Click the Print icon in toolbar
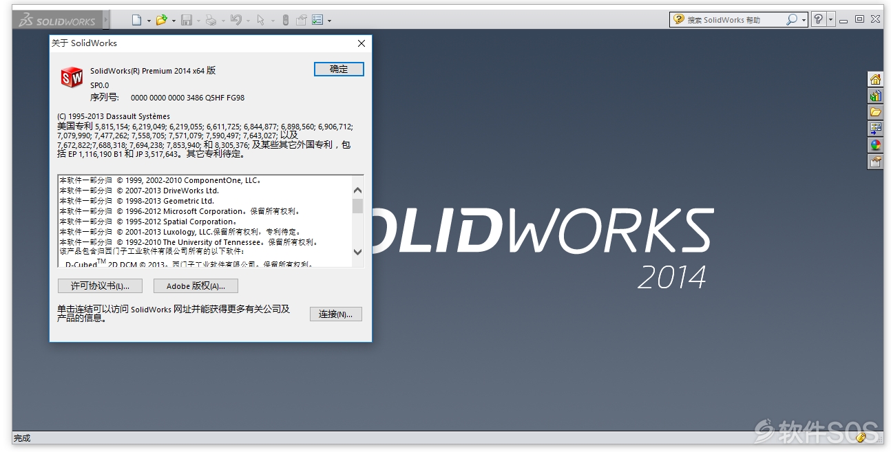The width and height of the screenshot is (891, 452). tap(211, 20)
